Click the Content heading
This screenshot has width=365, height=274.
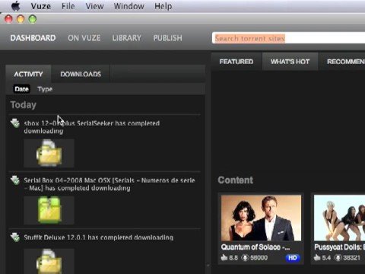[236, 180]
